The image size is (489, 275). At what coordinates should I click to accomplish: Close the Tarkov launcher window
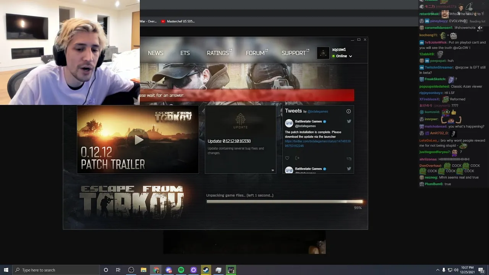[365, 40]
